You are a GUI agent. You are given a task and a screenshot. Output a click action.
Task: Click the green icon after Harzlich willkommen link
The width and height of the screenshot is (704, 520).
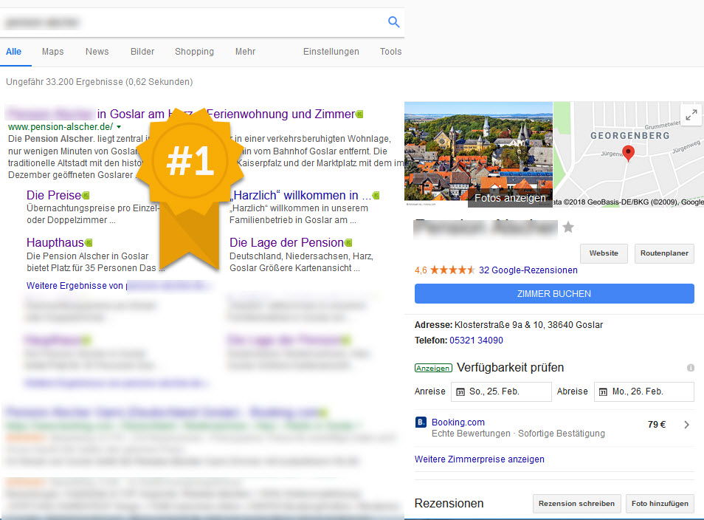376,196
